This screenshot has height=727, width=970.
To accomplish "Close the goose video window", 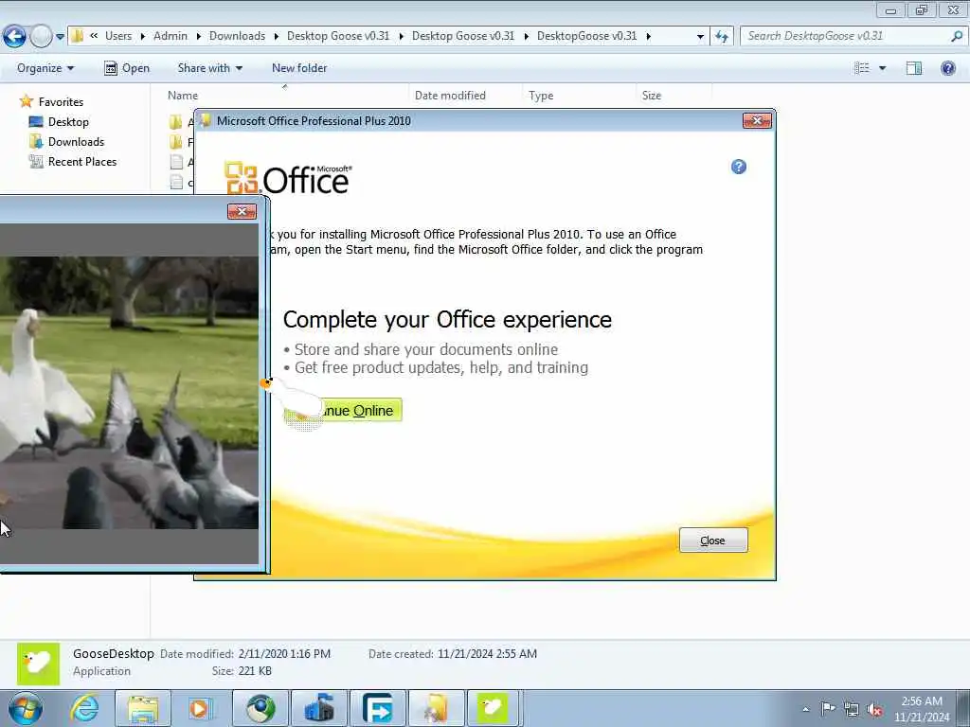I will point(242,211).
